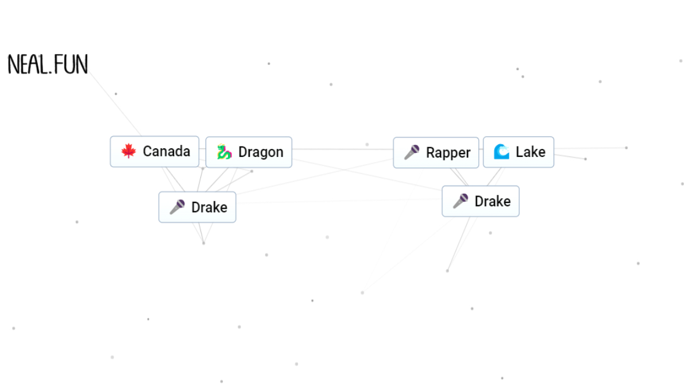
Task: Select the Drake label beneath the Dragon tile
Action: point(209,208)
